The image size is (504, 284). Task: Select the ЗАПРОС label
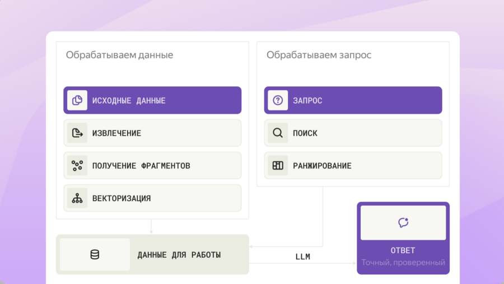pyautogui.click(x=307, y=101)
